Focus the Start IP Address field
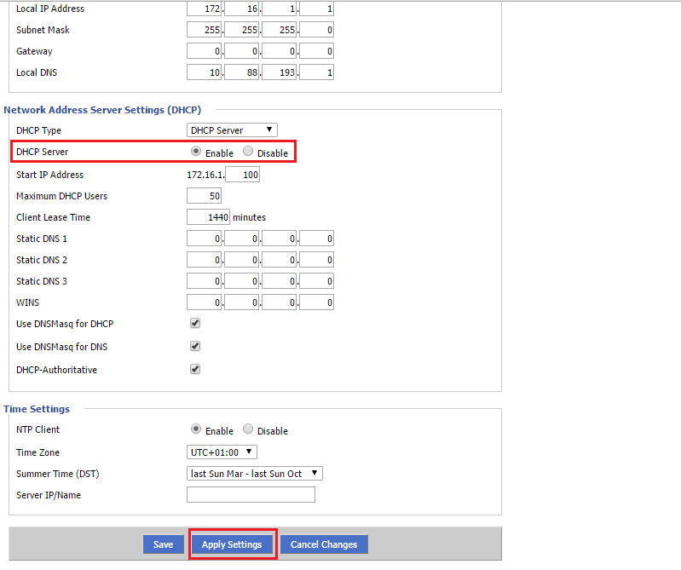 click(242, 175)
